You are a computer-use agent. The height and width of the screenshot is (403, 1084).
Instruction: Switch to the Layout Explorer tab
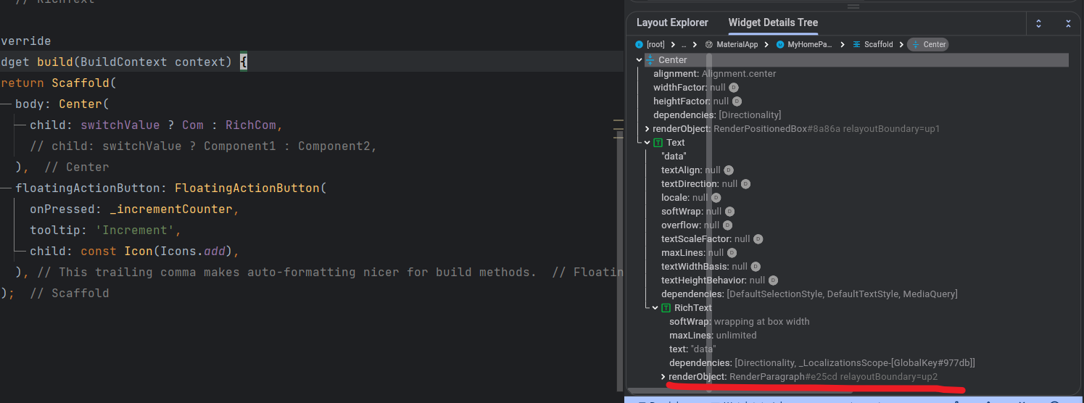point(672,22)
